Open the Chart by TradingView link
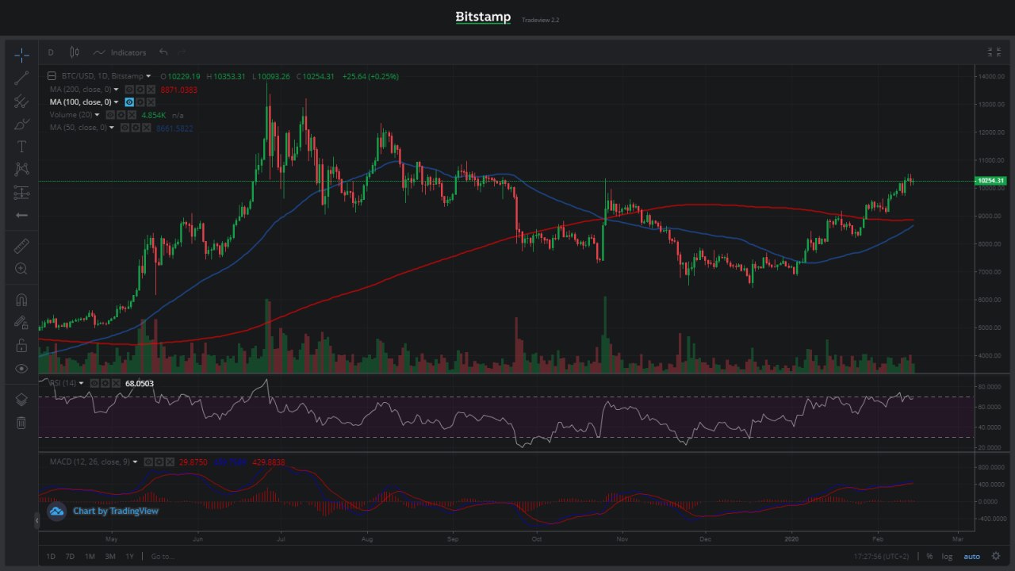1015x571 pixels. tap(116, 511)
